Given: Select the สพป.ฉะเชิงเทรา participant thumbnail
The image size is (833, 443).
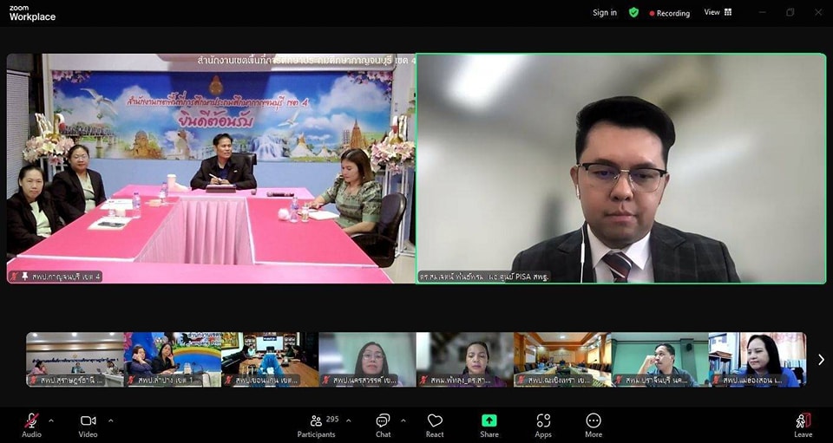Looking at the screenshot, I should (562, 359).
